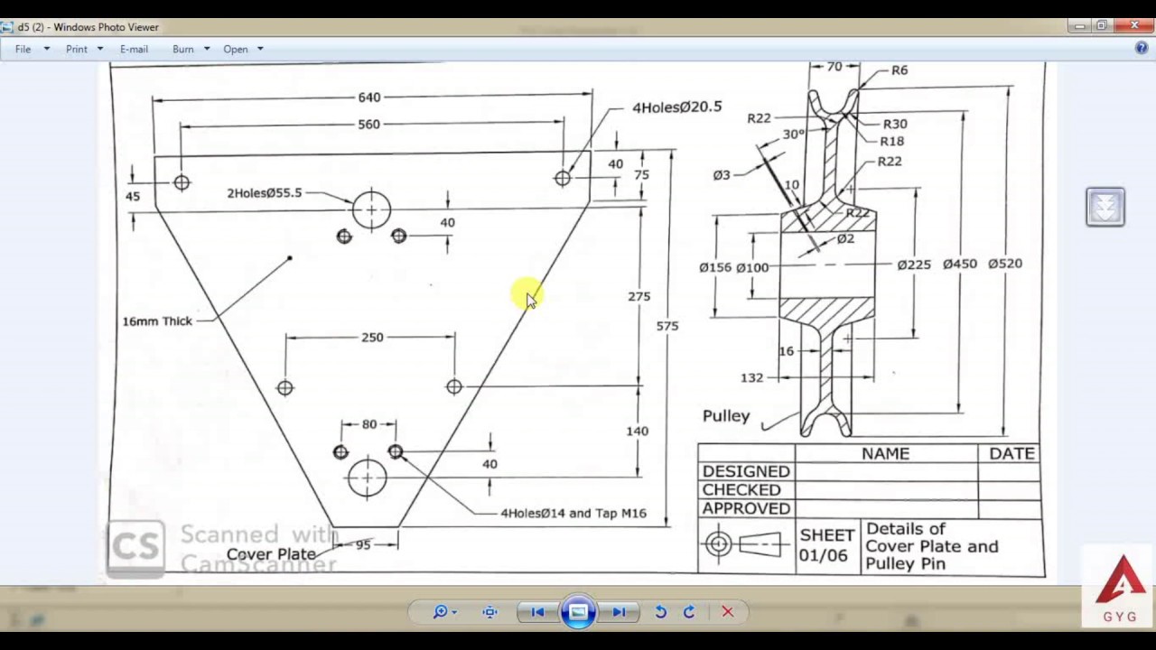
Task: Click the 95 dimension at plate bottom
Action: 363,545
